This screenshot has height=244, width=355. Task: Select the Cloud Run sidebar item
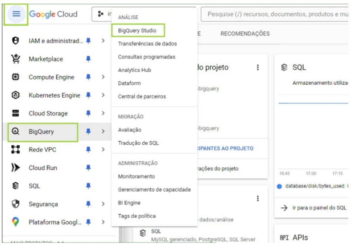(x=56, y=168)
